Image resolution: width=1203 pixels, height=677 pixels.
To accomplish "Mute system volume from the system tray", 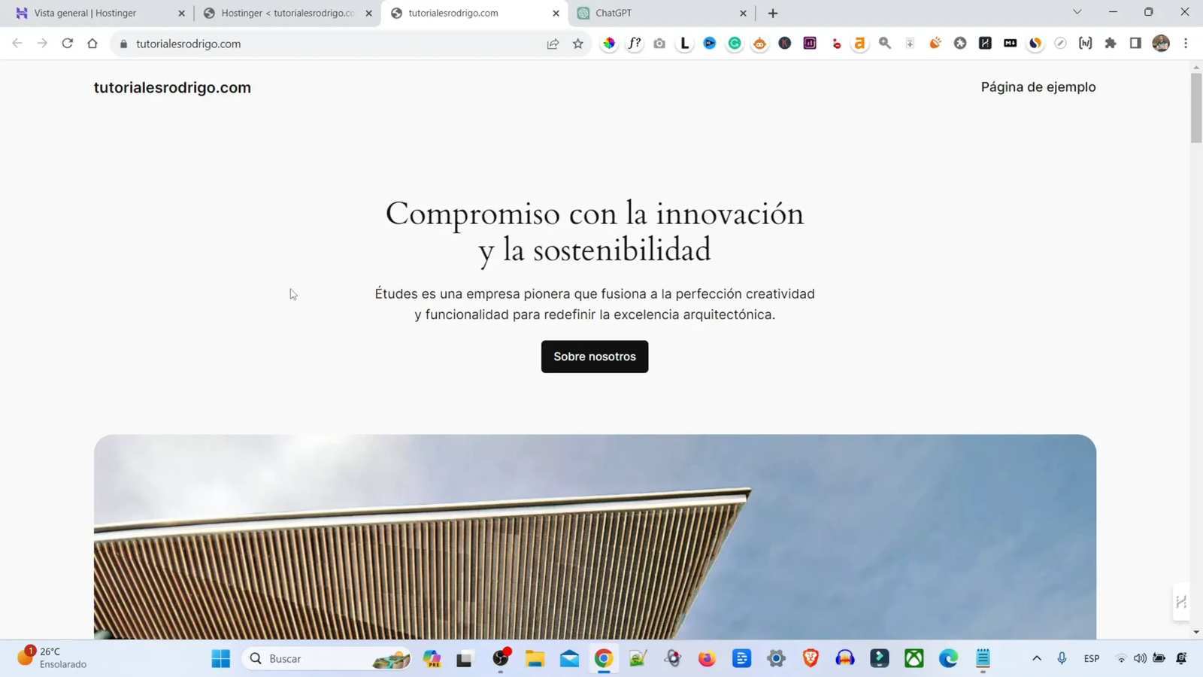I will point(1140,658).
